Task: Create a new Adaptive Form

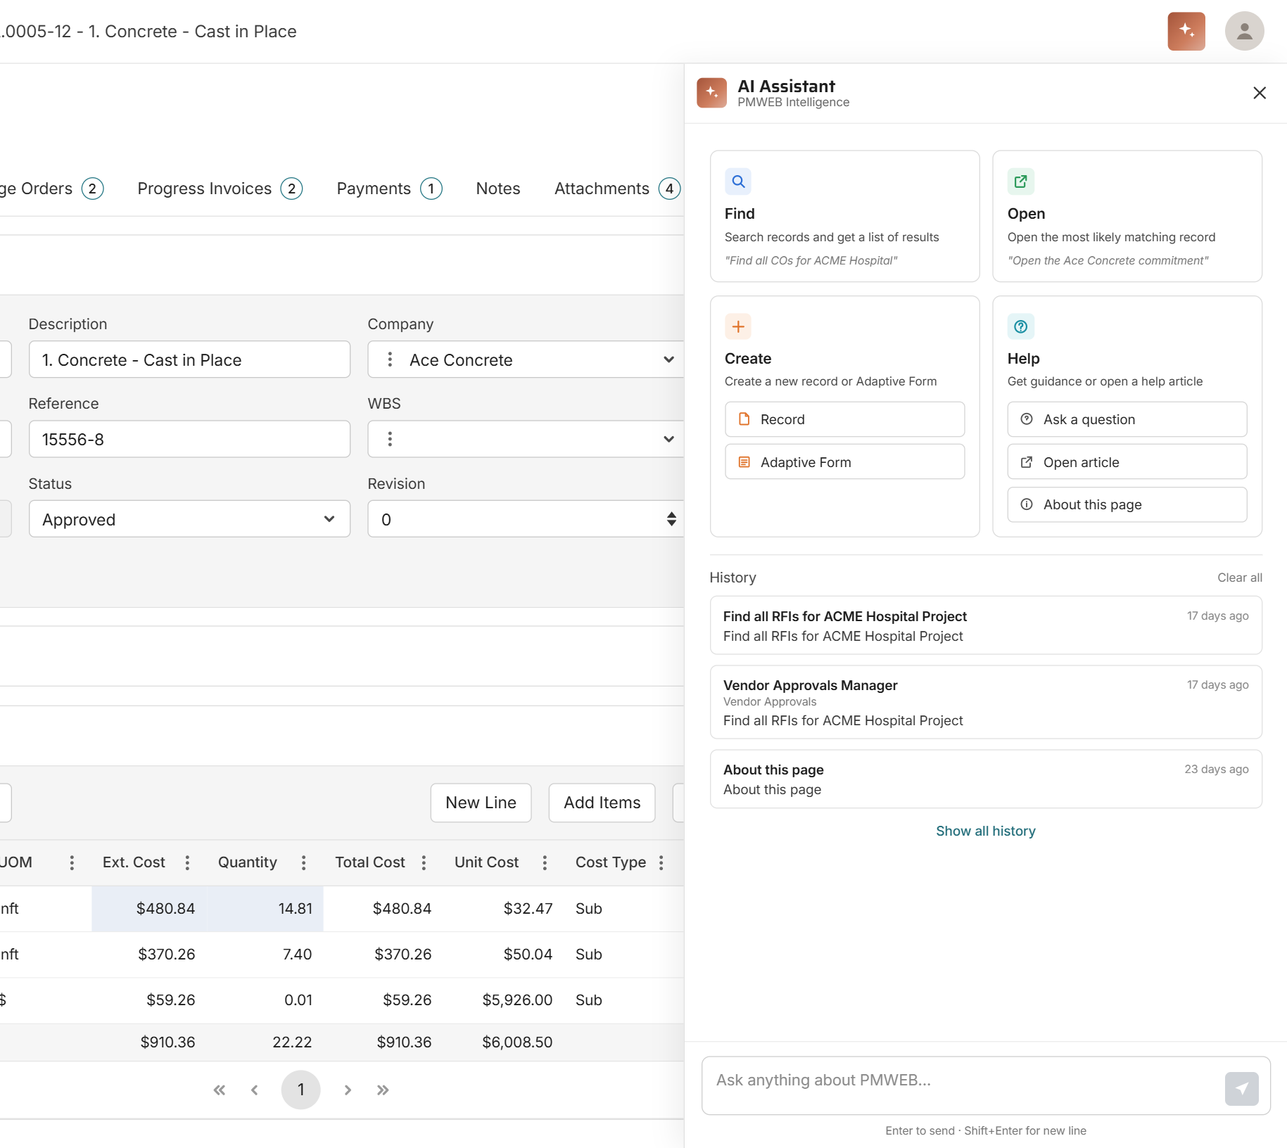Action: click(x=844, y=462)
